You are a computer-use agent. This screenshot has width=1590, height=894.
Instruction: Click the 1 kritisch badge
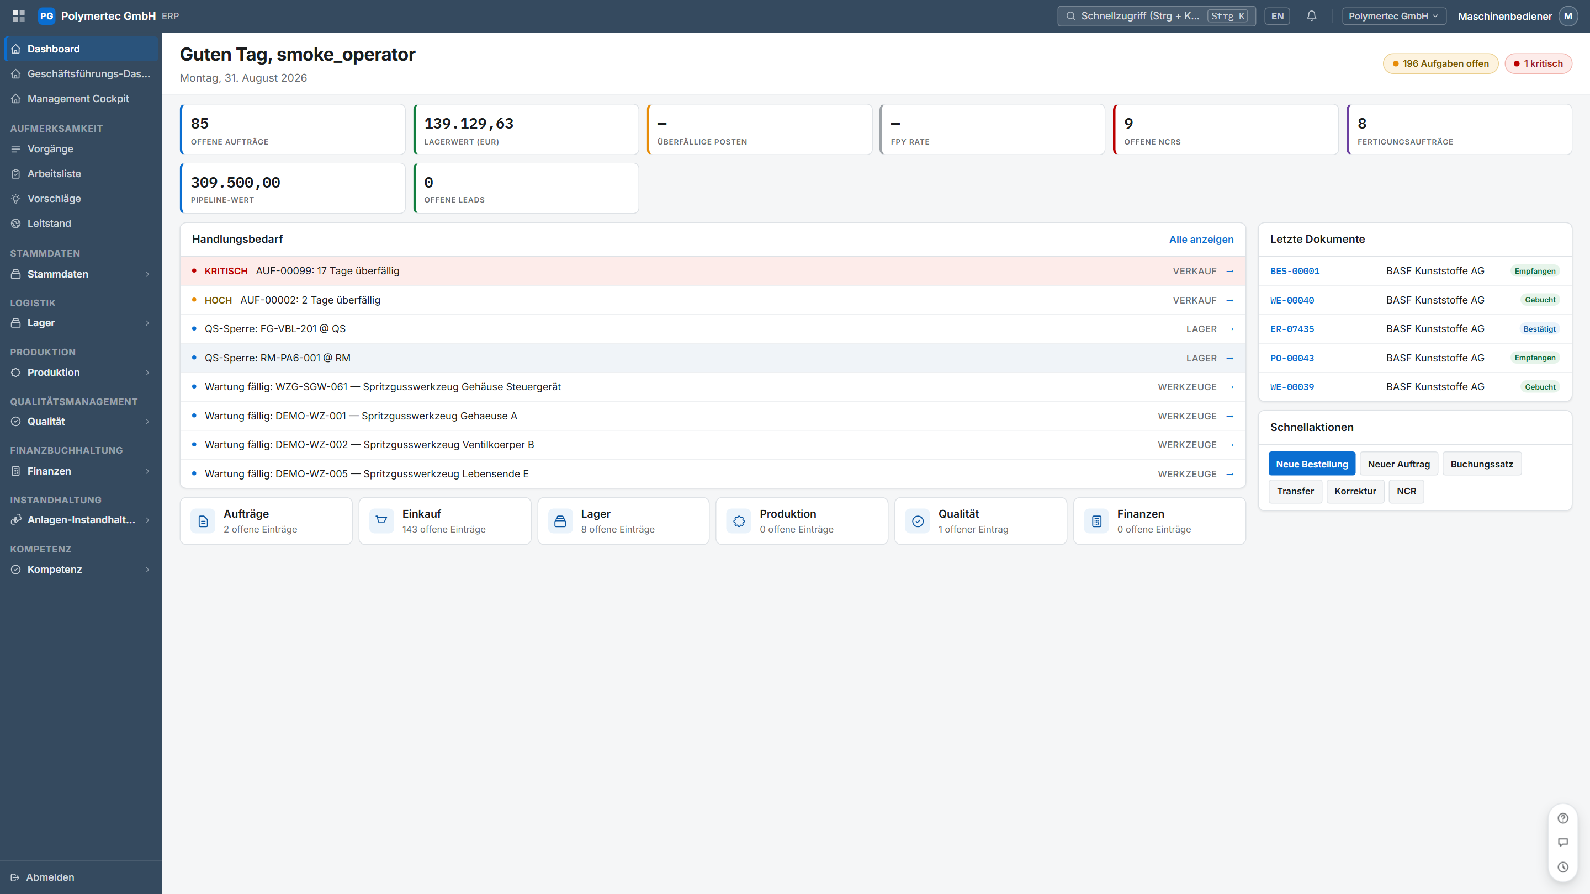coord(1538,63)
